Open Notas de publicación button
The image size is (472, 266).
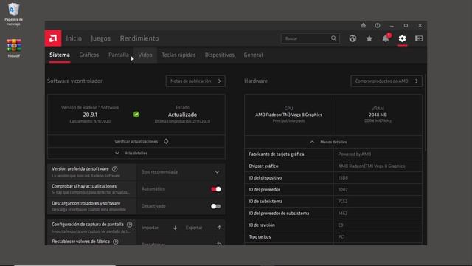coord(195,81)
